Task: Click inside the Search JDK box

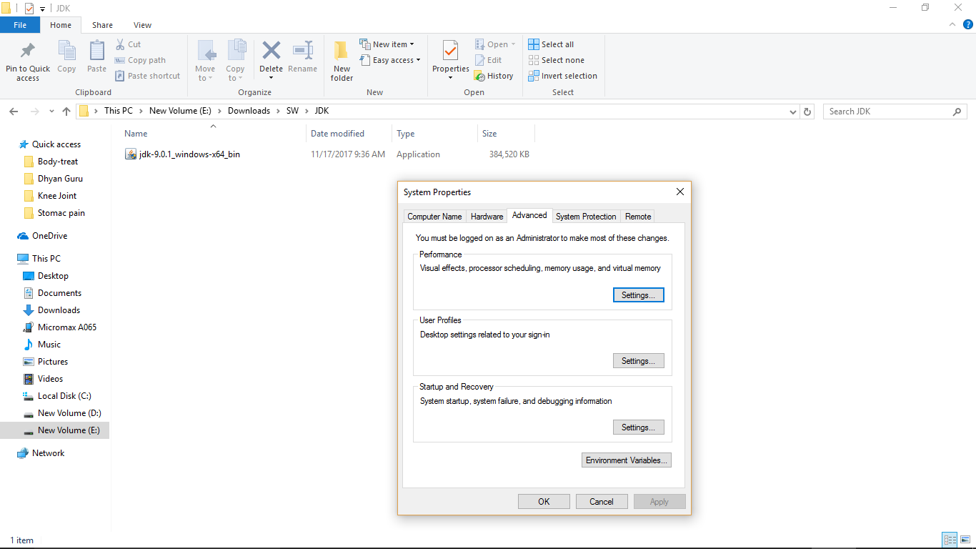Action: [886, 111]
